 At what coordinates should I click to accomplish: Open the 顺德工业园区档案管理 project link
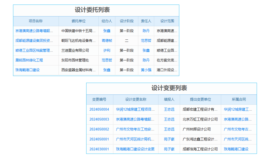35,50
